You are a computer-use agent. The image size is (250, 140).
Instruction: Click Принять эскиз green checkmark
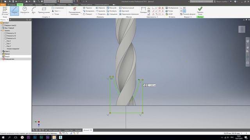pos(200,10)
